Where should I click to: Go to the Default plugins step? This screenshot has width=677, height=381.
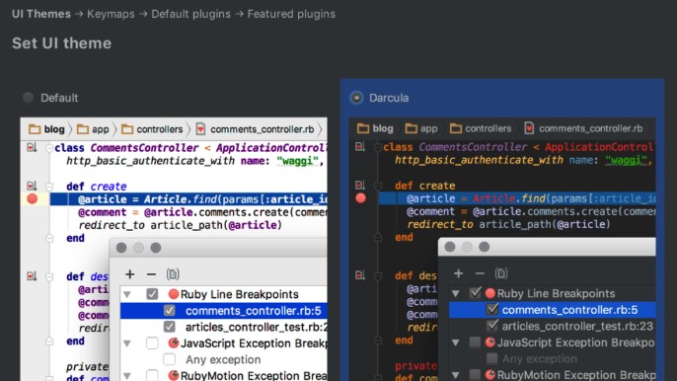click(x=190, y=14)
